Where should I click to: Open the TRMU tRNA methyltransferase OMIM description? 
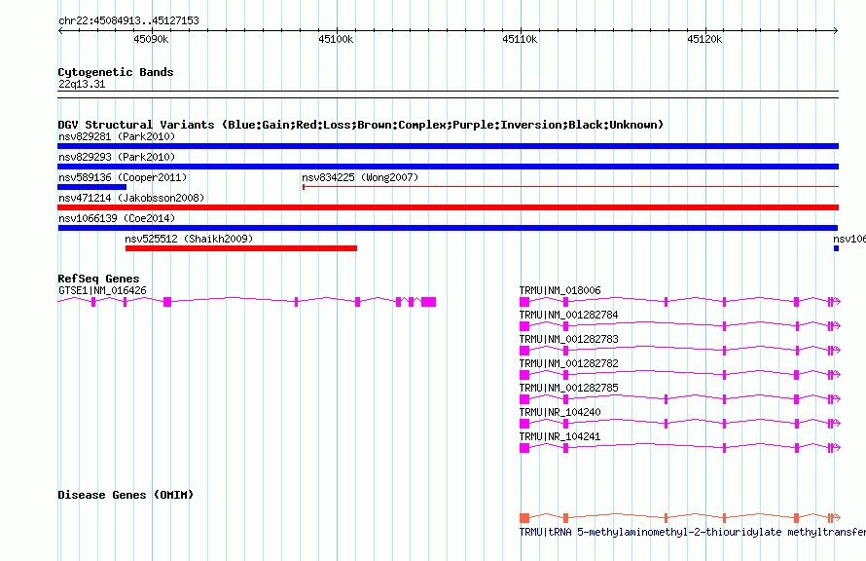693,532
